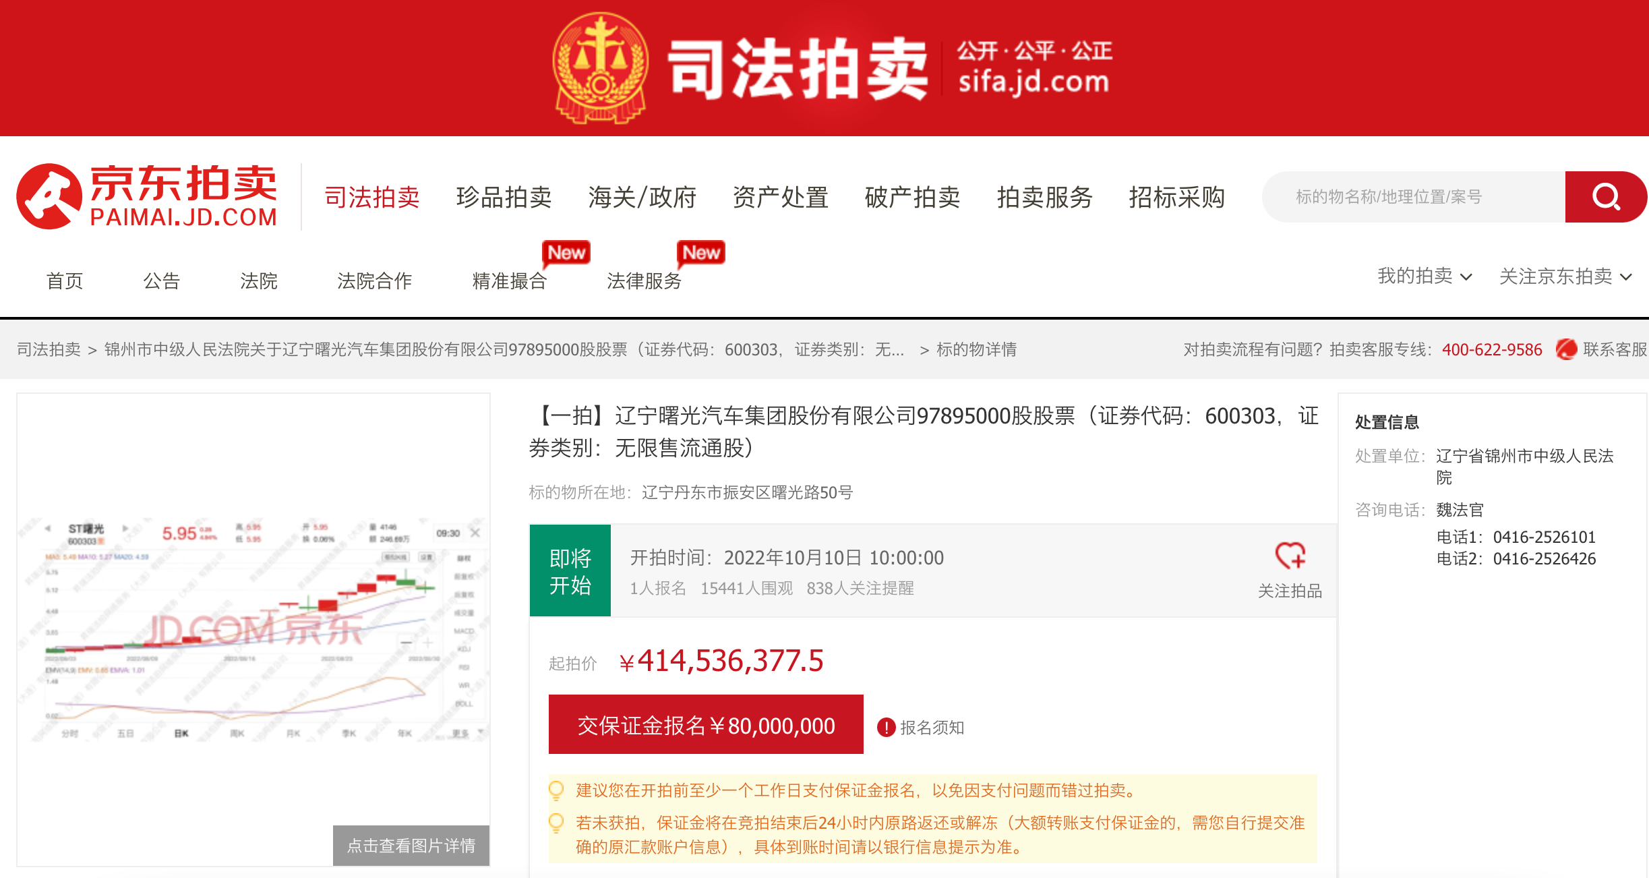This screenshot has width=1649, height=878.
Task: Expand the 关注京东拍卖 dropdown
Action: coord(1565,276)
